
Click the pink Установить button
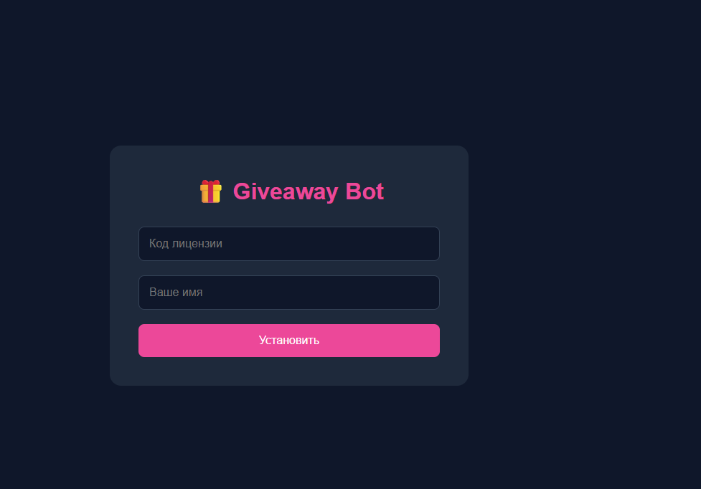289,341
